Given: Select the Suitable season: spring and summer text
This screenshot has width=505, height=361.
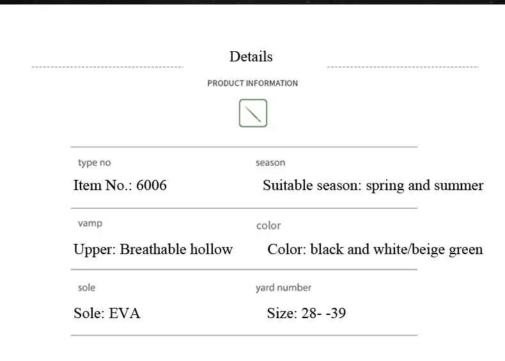Looking at the screenshot, I should [373, 186].
